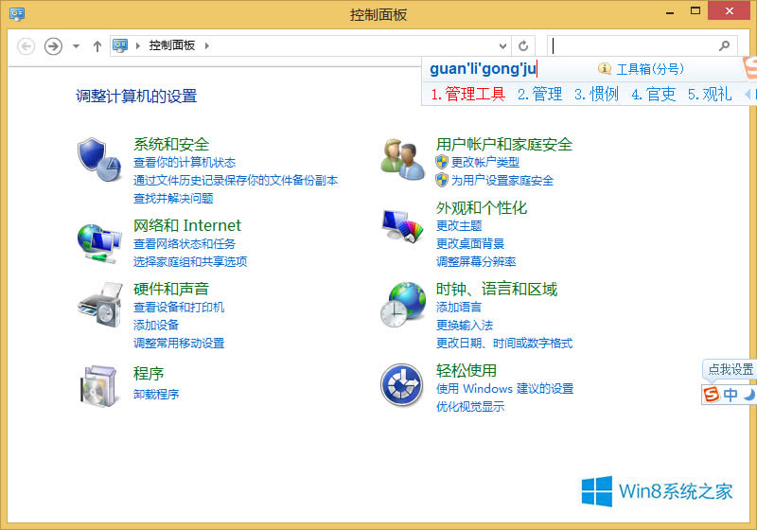Select candidate 1 管理工具
Screen dimensions: 757x530
coord(467,94)
